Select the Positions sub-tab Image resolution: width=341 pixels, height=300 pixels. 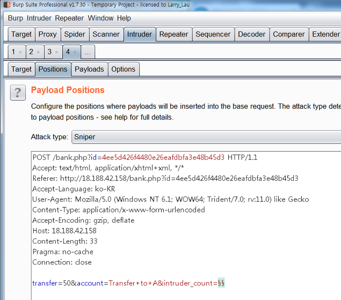pos(53,69)
